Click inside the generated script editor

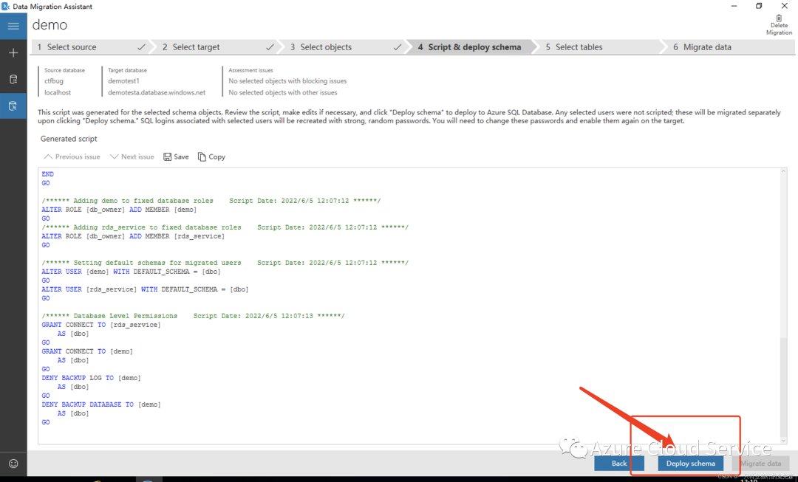409,305
